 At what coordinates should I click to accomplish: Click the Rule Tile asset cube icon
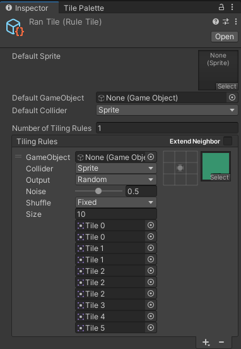click(15, 27)
